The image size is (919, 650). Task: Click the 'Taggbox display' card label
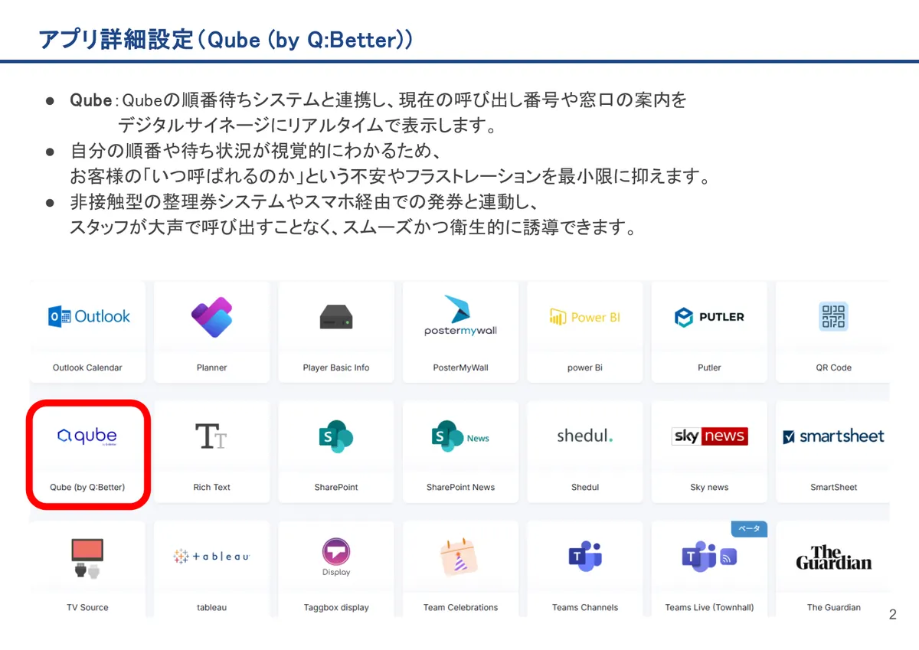336,607
